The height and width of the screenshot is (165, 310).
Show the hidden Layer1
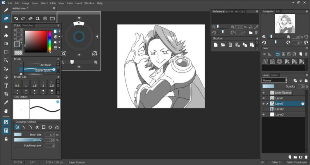coord(263,98)
